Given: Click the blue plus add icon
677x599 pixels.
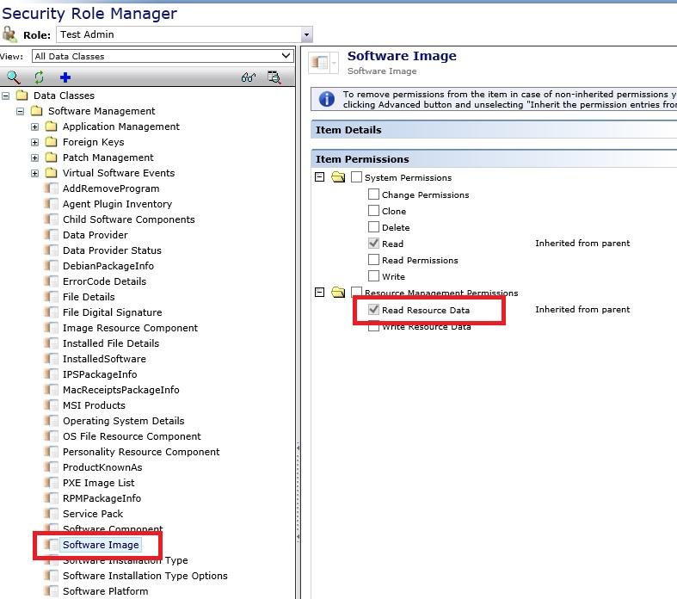Looking at the screenshot, I should pyautogui.click(x=65, y=77).
